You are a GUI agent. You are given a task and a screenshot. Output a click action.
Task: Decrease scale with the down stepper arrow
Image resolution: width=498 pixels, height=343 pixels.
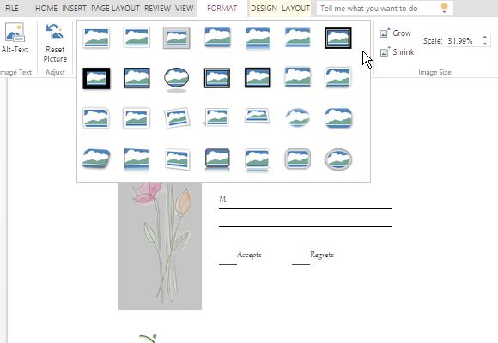click(x=485, y=44)
